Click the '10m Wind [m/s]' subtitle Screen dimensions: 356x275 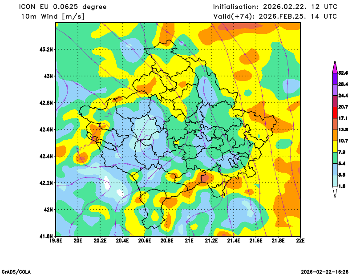coord(53,16)
